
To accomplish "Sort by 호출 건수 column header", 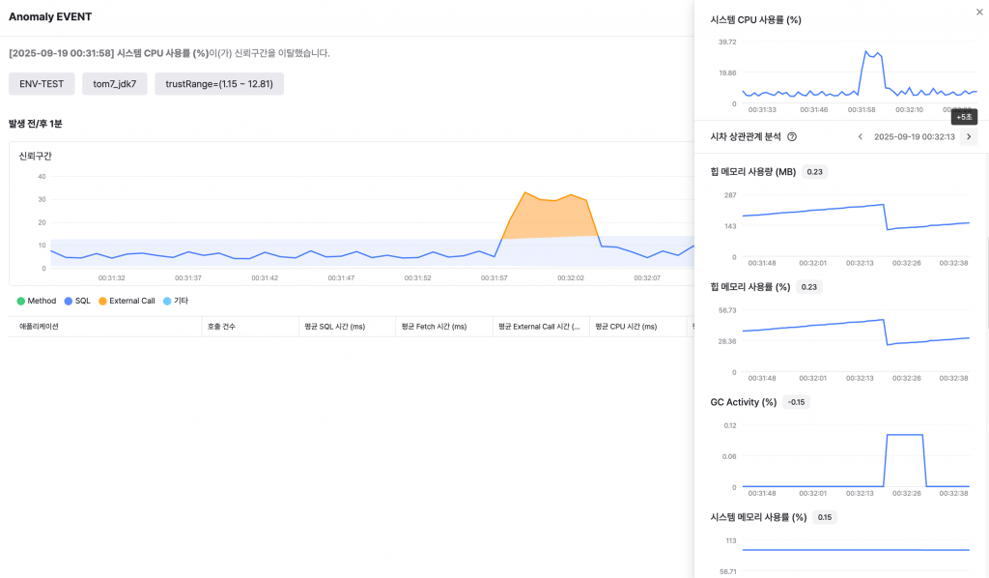I will pyautogui.click(x=220, y=327).
